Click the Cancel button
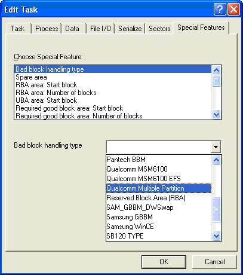 point(214,262)
